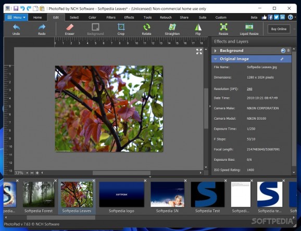Click the pencil edit icon on Original Image
Image resolution: width=301 pixels, height=231 pixels.
click(282, 59)
